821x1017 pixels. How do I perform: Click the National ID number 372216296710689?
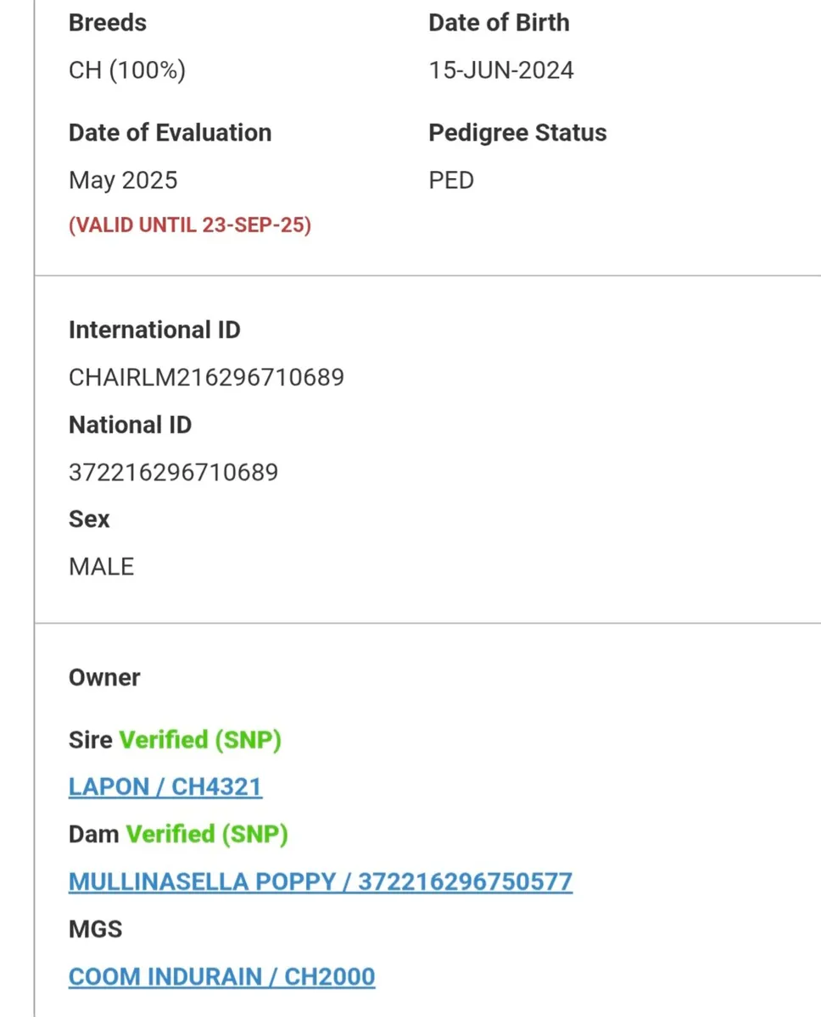(173, 472)
